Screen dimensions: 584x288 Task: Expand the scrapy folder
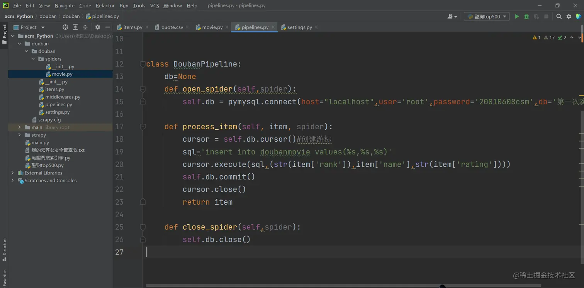click(20, 135)
